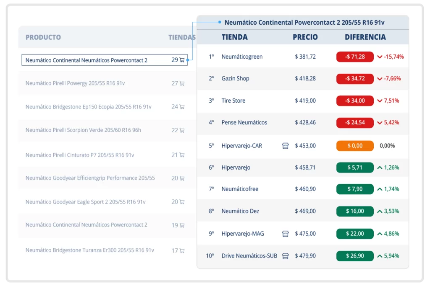Click the up arrow beside 1,26%
The height and width of the screenshot is (286, 430).
(x=380, y=167)
